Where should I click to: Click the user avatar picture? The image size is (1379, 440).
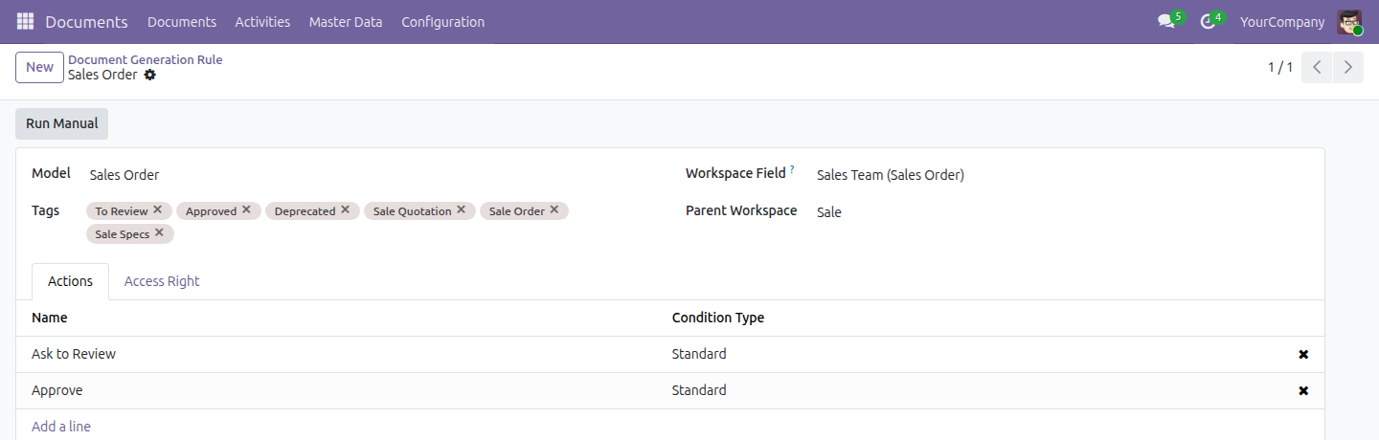pos(1350,21)
